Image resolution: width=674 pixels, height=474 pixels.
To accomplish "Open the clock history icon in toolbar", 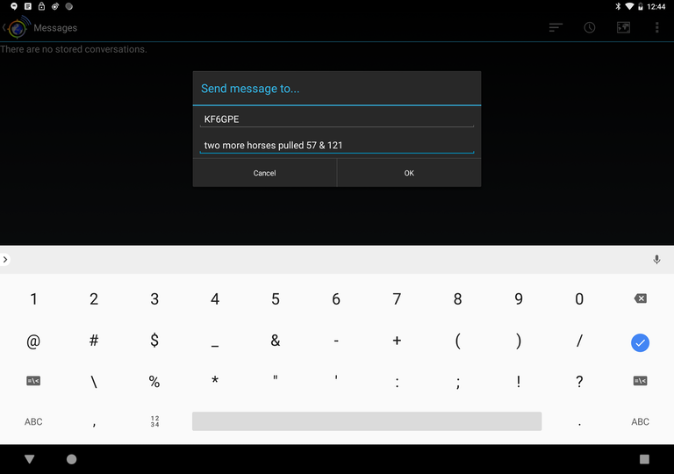I will tap(590, 27).
